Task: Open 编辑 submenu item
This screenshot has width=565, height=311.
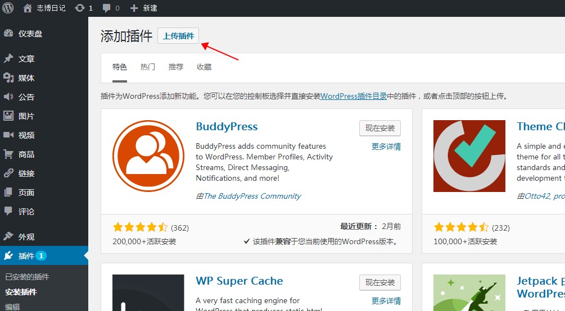Action: tap(12, 307)
